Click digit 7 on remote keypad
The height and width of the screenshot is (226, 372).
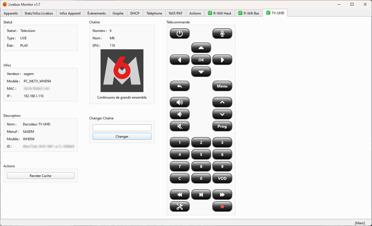pyautogui.click(x=180, y=166)
